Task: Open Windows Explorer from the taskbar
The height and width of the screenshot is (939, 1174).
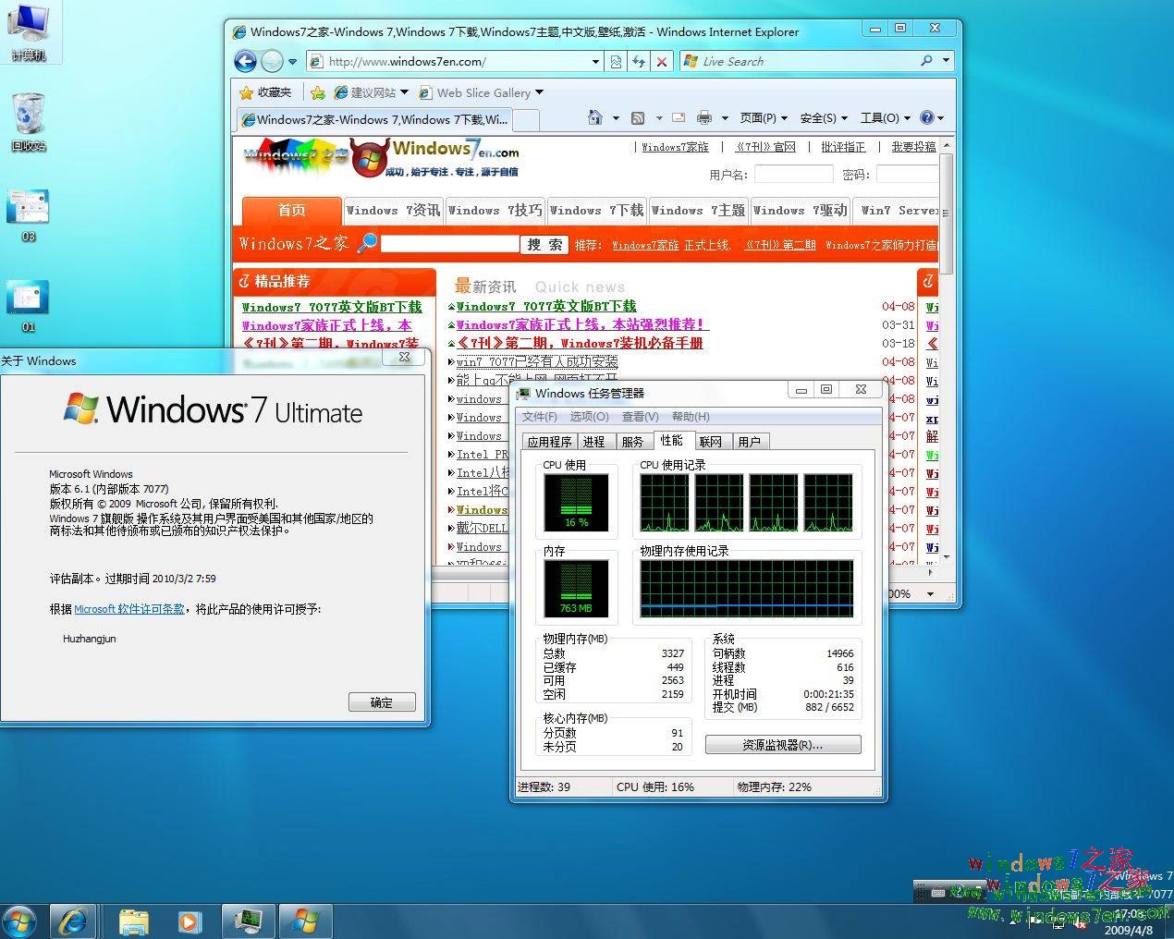Action: (x=134, y=921)
